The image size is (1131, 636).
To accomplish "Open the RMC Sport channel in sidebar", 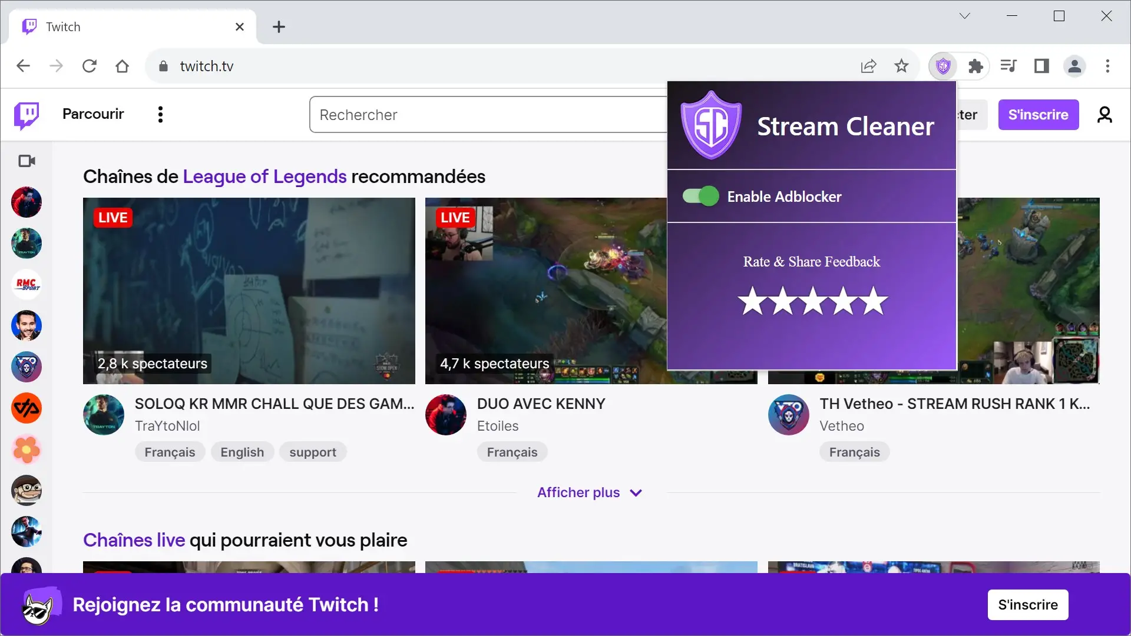I will coord(27,285).
